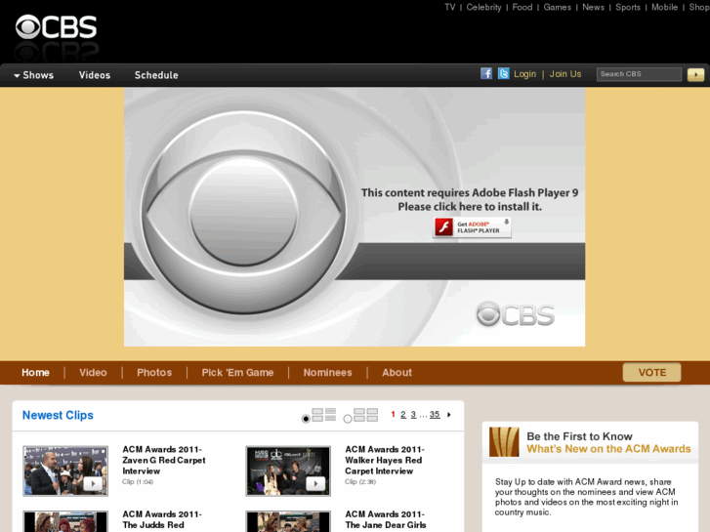The height and width of the screenshot is (532, 710).
Task: Open the Videos menu item
Action: 95,75
